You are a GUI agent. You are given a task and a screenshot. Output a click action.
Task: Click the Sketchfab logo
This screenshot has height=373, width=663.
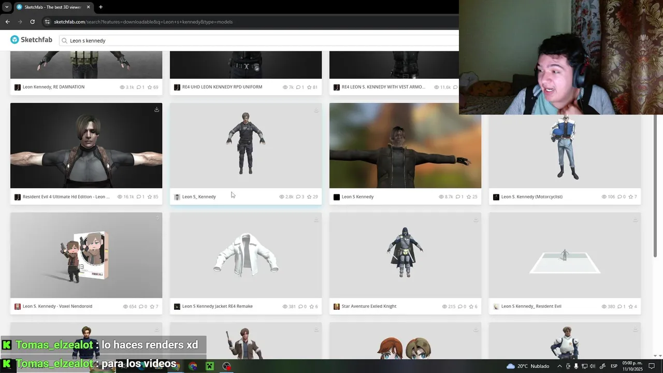pos(31,40)
